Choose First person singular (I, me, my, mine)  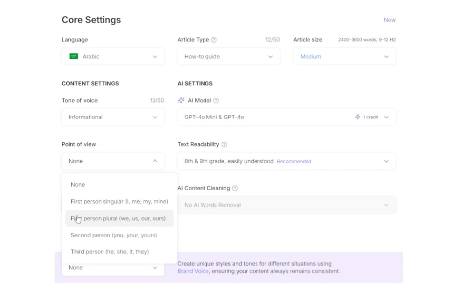click(119, 202)
